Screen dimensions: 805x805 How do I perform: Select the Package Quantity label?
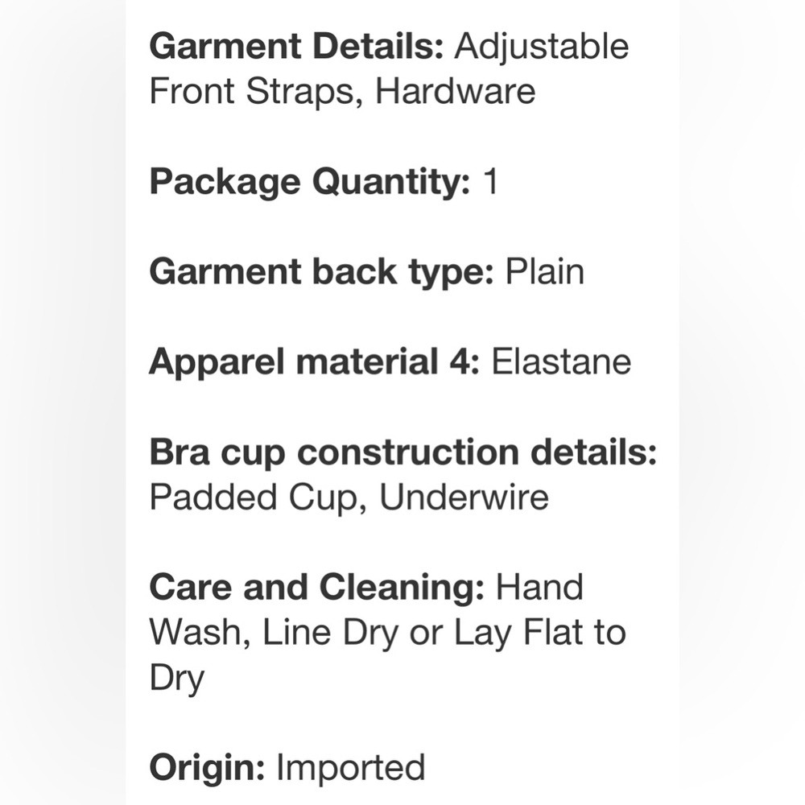tap(310, 183)
